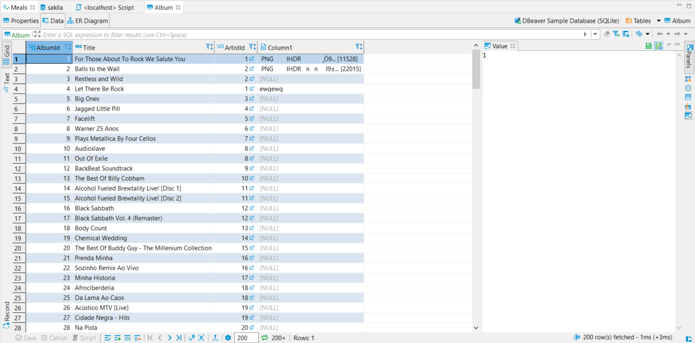Open the References panel icon in right sidebar
The image size is (695, 343).
click(x=688, y=97)
